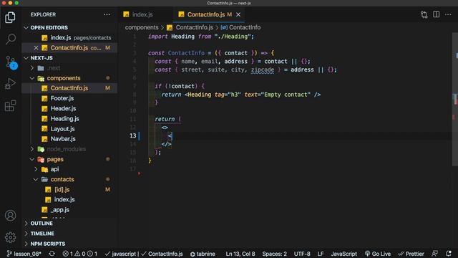Screen dimensions: 458x258
Task: Open problems panel via errors and warnings count
Action: (x=80, y=254)
